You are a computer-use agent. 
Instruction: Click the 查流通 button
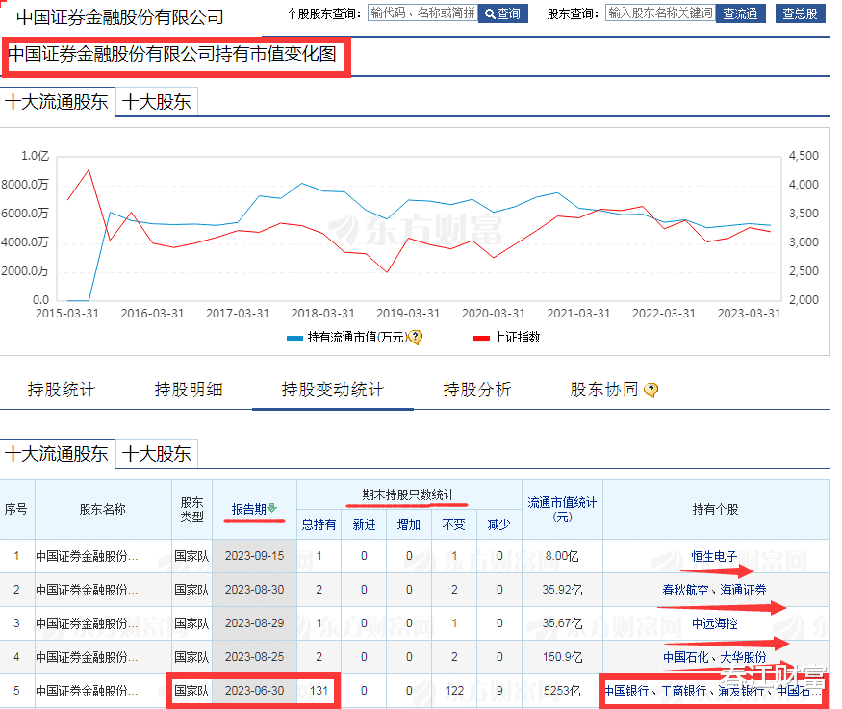[x=740, y=13]
